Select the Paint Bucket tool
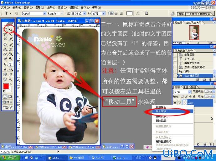The width and height of the screenshot is (216, 161). click(11, 54)
